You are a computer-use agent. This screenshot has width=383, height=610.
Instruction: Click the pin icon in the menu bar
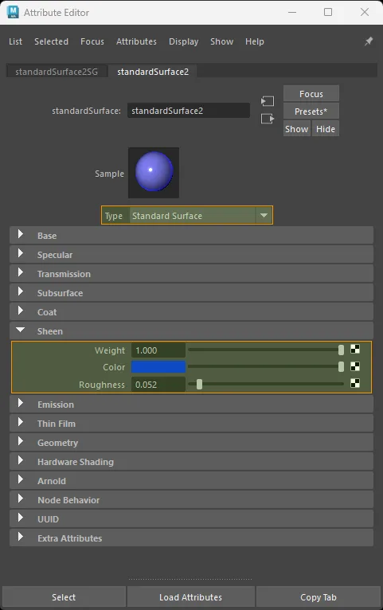[x=368, y=41]
